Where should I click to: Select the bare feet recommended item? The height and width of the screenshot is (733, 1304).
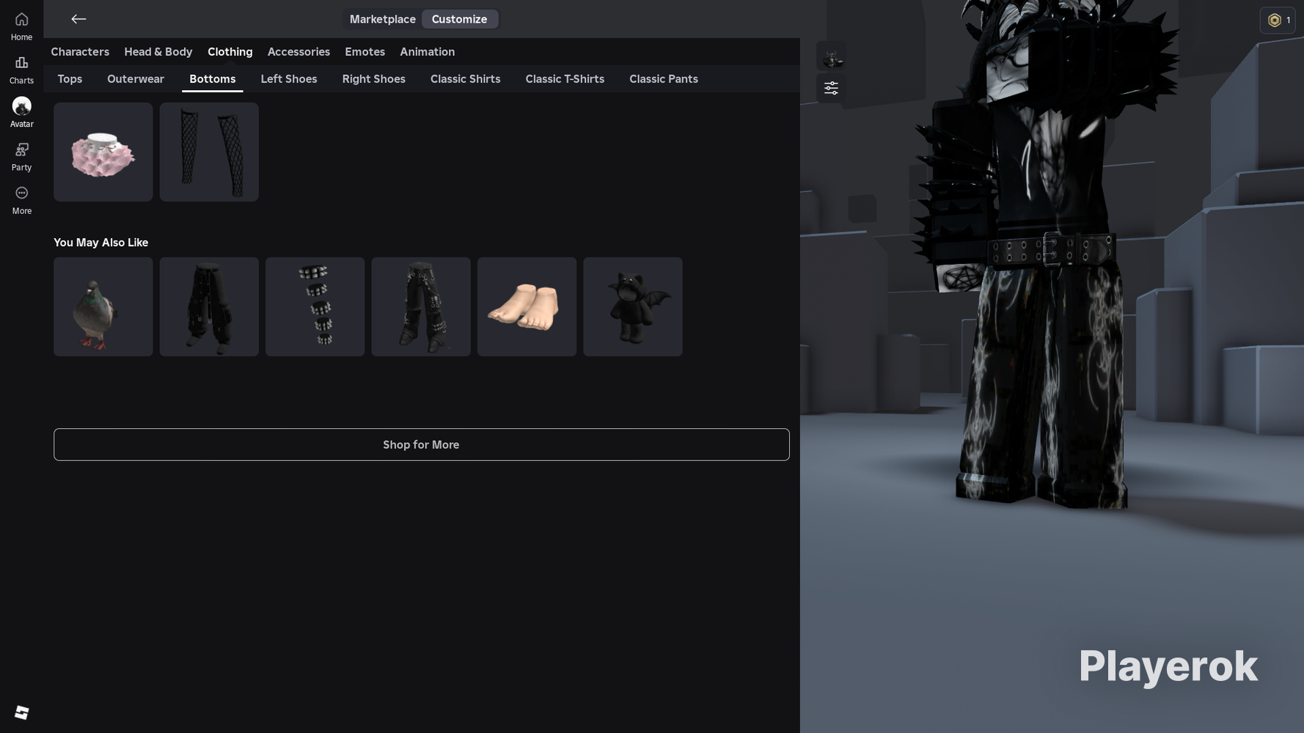click(x=527, y=306)
